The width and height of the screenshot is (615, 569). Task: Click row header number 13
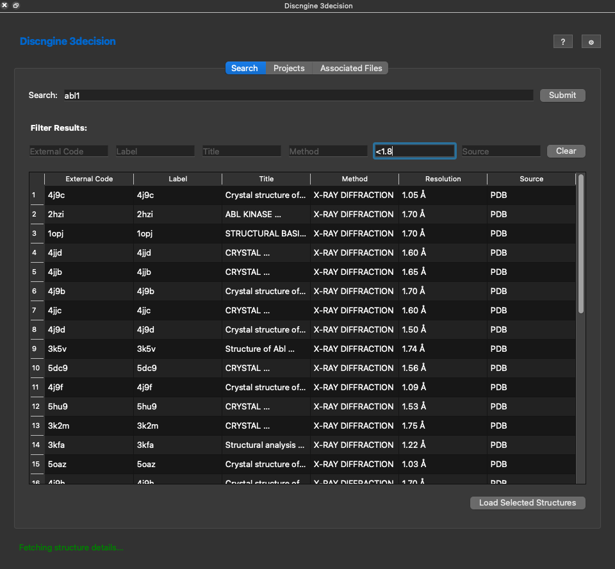[37, 425]
